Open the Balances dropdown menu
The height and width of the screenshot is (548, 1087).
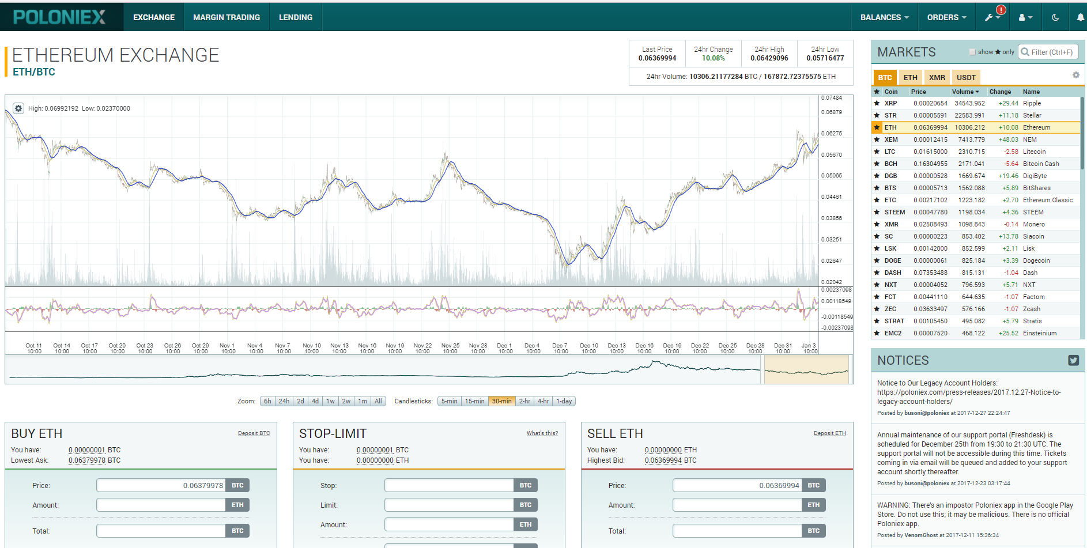(884, 17)
